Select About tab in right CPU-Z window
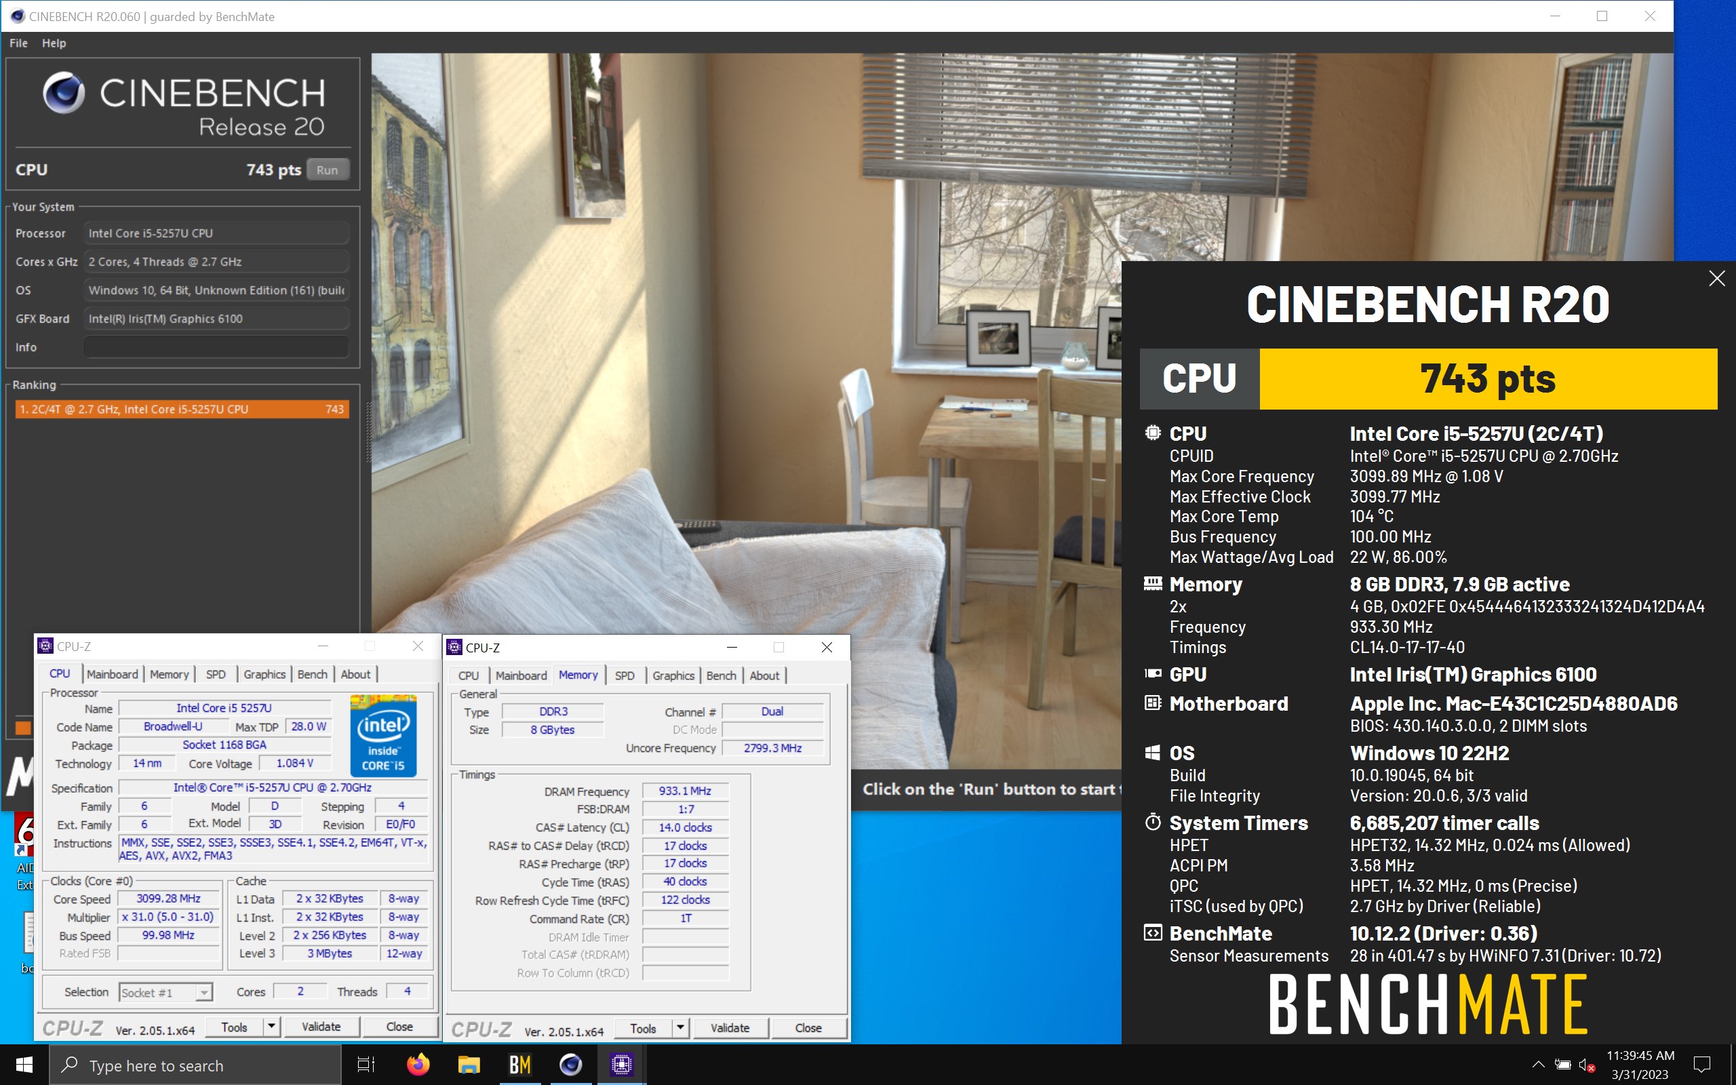Screen dimensions: 1736x1085 765,676
